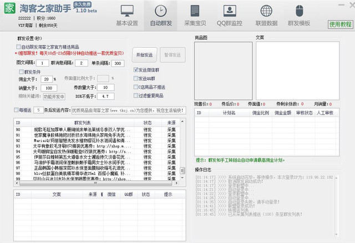Image resolution: width=355 pixels, height=243 pixels.
Task: Click the green 家 app logo
Action: click(9, 8)
